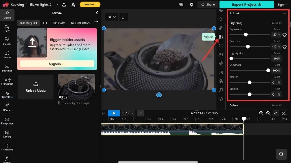
Task: Click the Shadows slider handle
Action: 268,70
